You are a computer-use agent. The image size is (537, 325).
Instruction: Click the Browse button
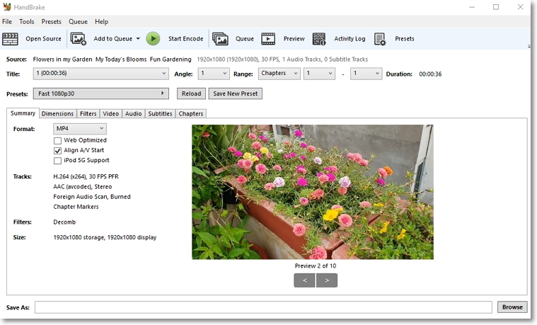coord(512,307)
